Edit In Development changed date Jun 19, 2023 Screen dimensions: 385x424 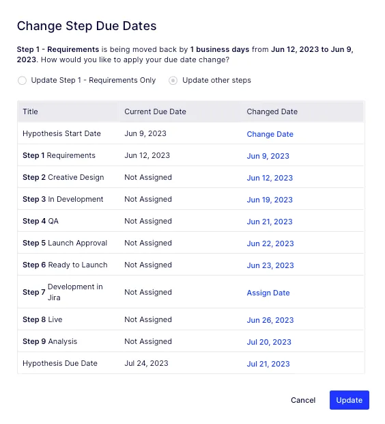tap(270, 200)
